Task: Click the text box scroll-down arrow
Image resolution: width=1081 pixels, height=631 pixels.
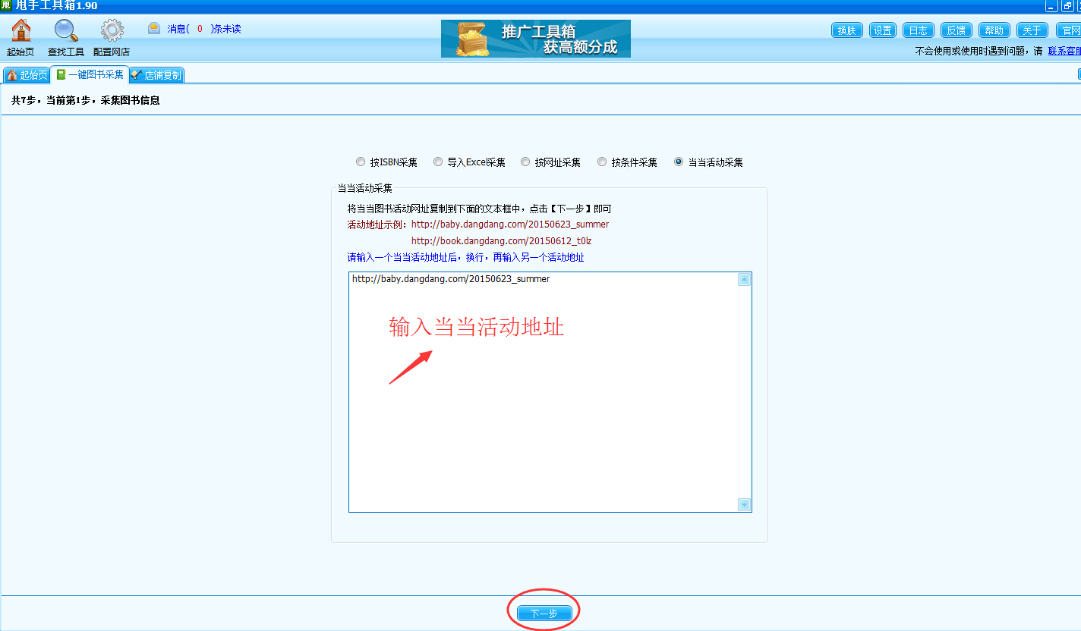Action: point(745,504)
